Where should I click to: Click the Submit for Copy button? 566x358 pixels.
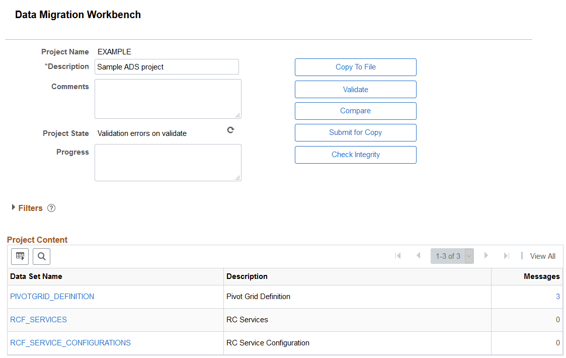coord(355,132)
